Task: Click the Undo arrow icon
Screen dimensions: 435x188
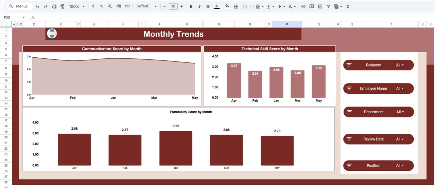Action: point(37,6)
